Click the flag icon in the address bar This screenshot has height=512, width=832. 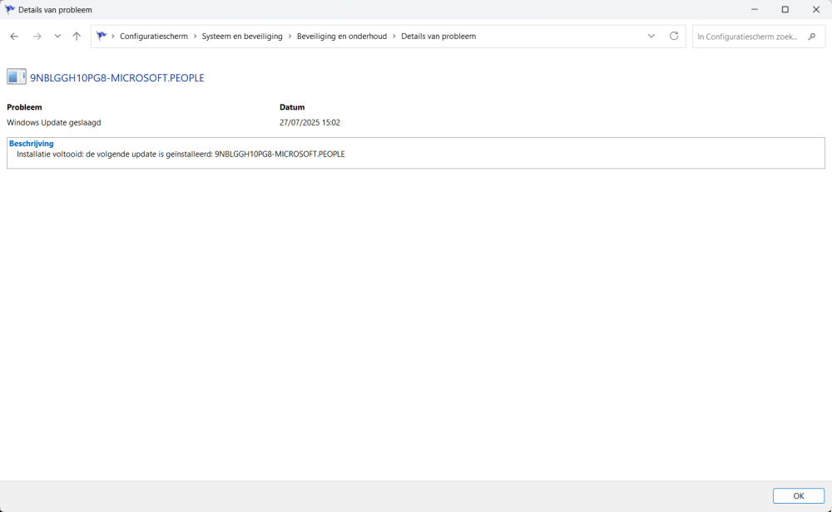point(102,37)
